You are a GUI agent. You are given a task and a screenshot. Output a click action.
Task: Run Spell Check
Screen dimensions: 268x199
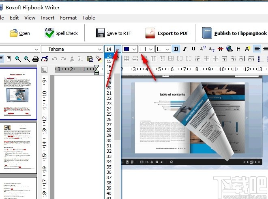pyautogui.click(x=61, y=33)
